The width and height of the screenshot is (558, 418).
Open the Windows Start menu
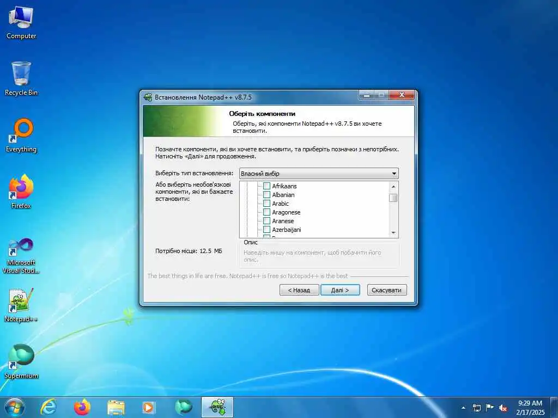tap(15, 407)
